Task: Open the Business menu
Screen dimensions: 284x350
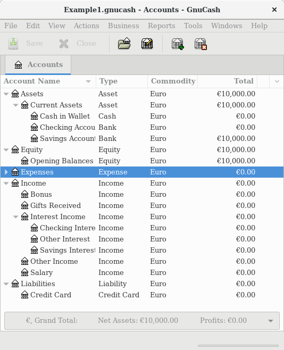Action: 123,26
